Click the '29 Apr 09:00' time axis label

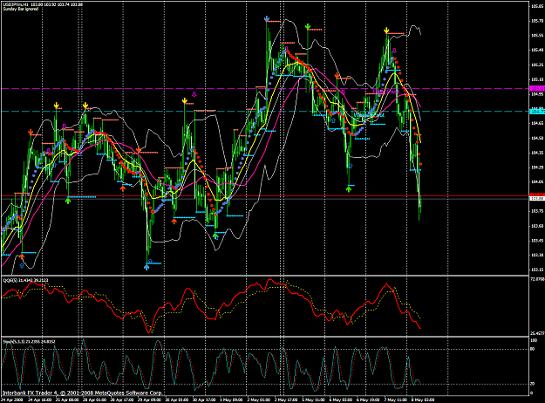coord(149,400)
